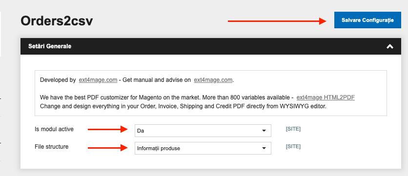Click the red arrow pointing to Salvare Configurație
The height and width of the screenshot is (176, 408).
(x=277, y=21)
